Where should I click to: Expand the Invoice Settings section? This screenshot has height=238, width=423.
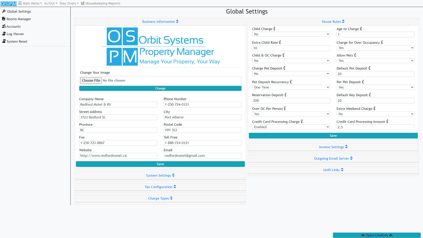coord(333,147)
